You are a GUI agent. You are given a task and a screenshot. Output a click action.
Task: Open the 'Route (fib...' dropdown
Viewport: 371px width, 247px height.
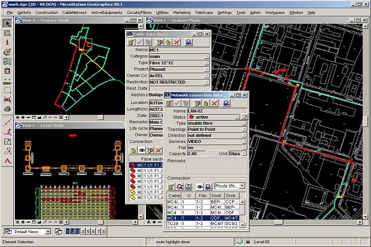pos(242,186)
